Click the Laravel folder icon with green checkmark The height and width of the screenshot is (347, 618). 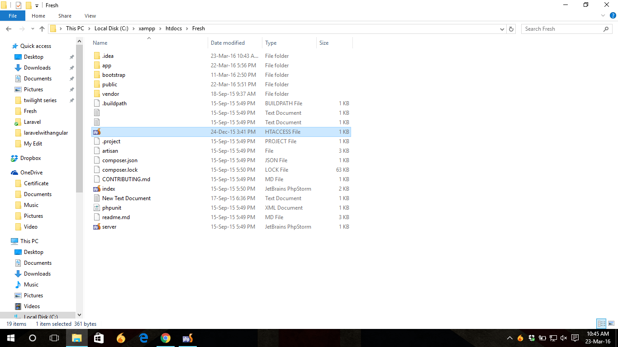click(18, 122)
